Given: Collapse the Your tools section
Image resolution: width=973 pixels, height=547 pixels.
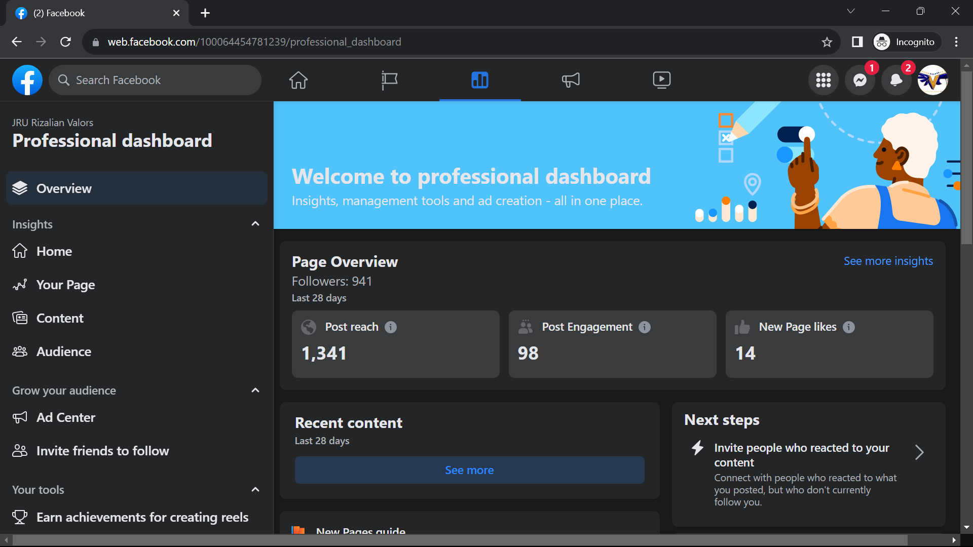Looking at the screenshot, I should coord(255,490).
